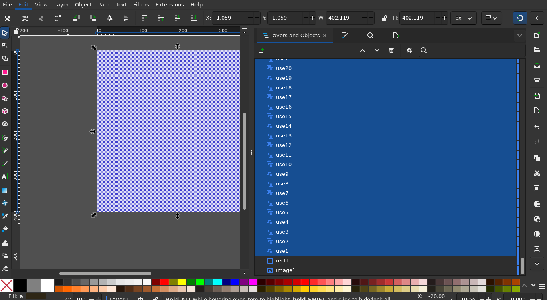The image size is (547, 300).
Task: Flip selection vertically
Action: click(126, 18)
